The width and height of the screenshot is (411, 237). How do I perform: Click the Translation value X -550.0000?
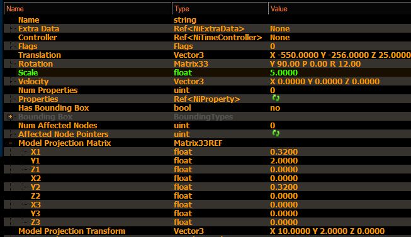(x=294, y=55)
